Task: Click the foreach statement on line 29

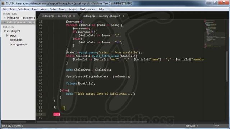Action: 94,25
